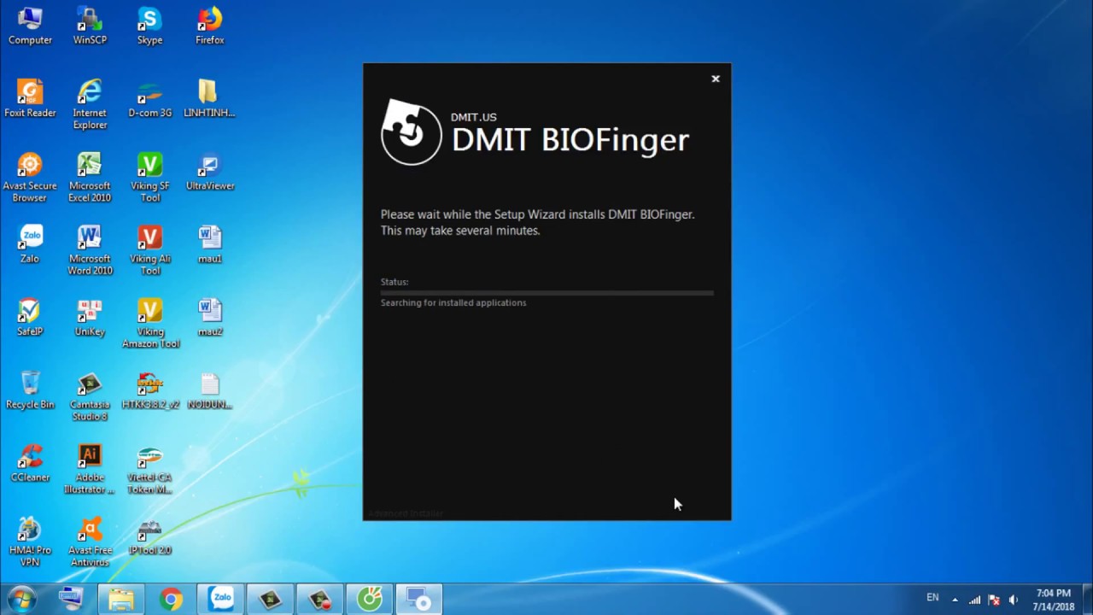
Task: Click the "Status:" label in installer
Action: coord(395,282)
